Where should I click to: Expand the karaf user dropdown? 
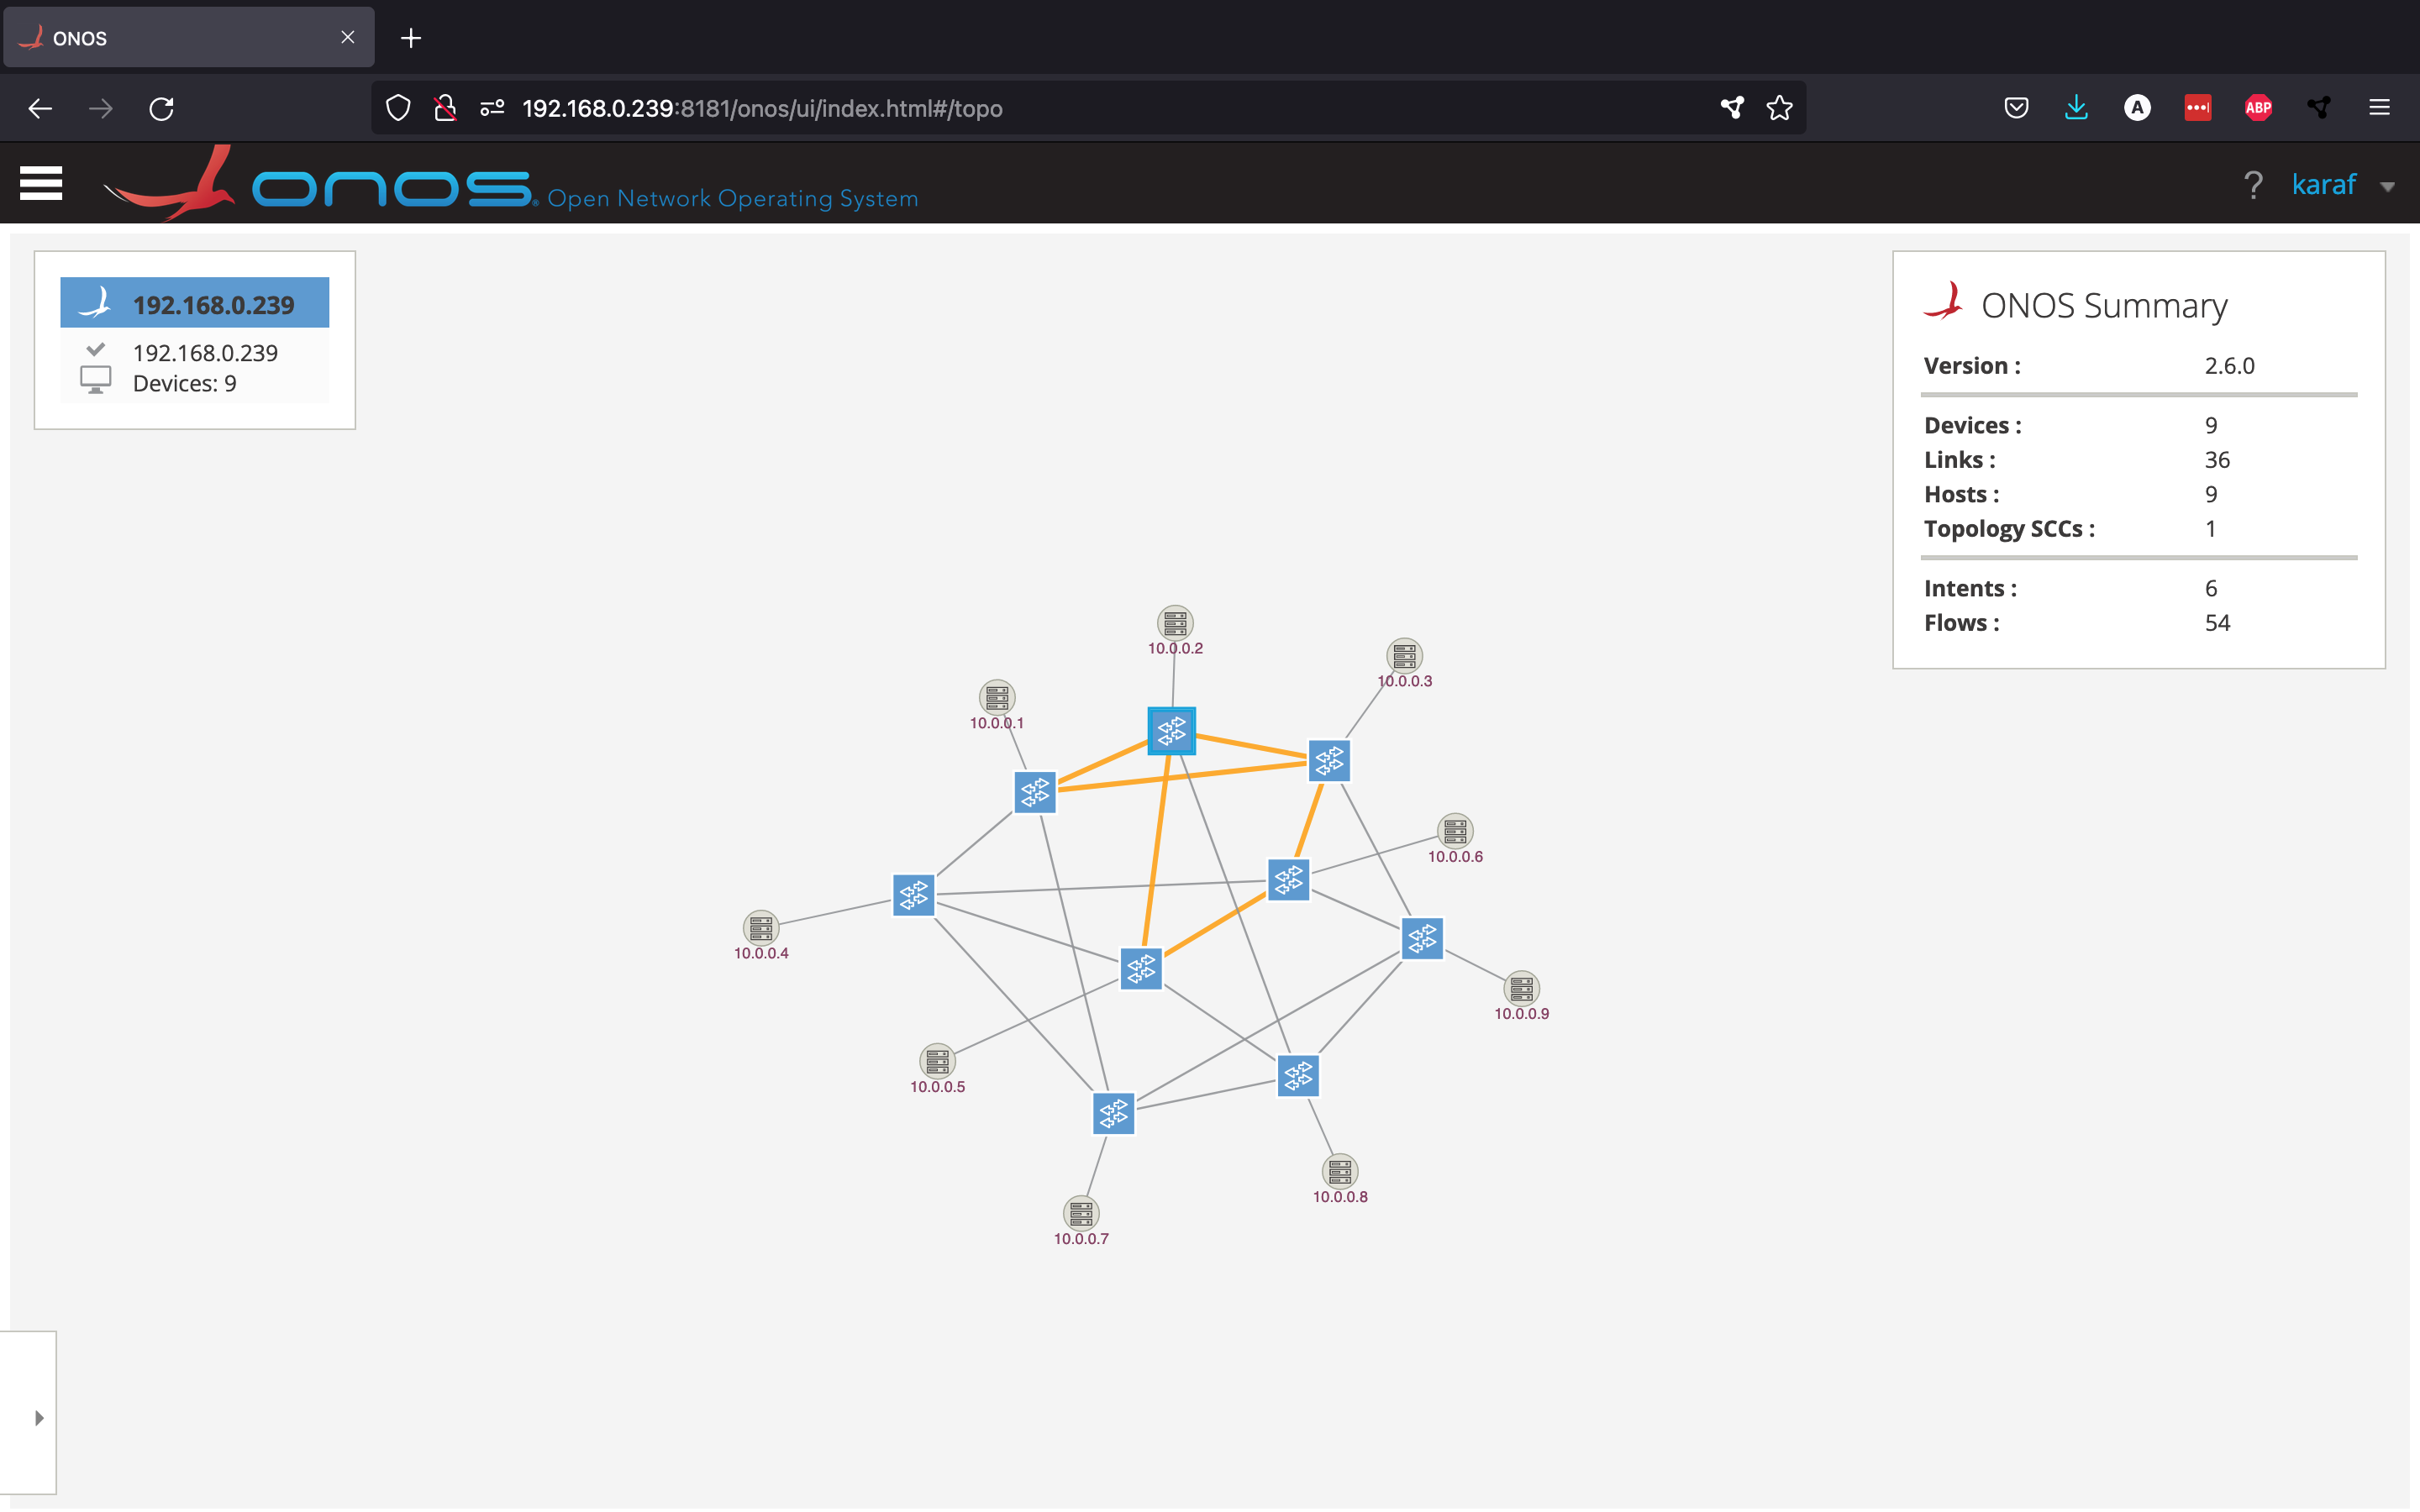click(2387, 187)
